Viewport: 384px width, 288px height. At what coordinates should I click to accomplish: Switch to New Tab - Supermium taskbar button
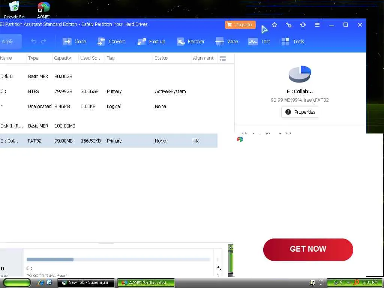pyautogui.click(x=86, y=283)
